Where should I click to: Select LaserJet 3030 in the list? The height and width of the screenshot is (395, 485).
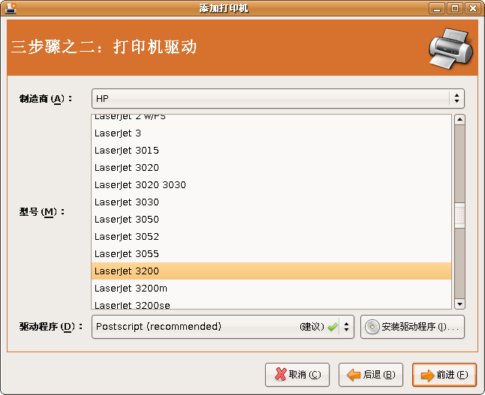(271, 202)
